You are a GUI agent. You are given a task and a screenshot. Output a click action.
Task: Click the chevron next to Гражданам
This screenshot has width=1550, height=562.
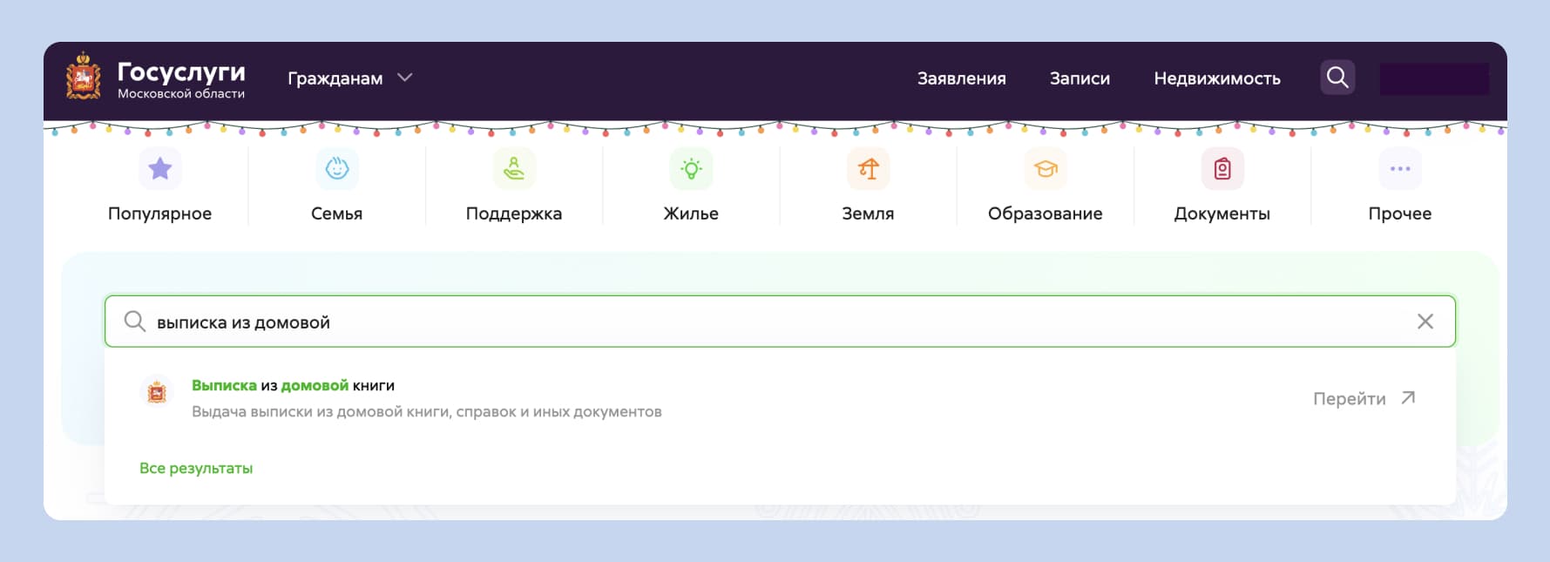(405, 78)
